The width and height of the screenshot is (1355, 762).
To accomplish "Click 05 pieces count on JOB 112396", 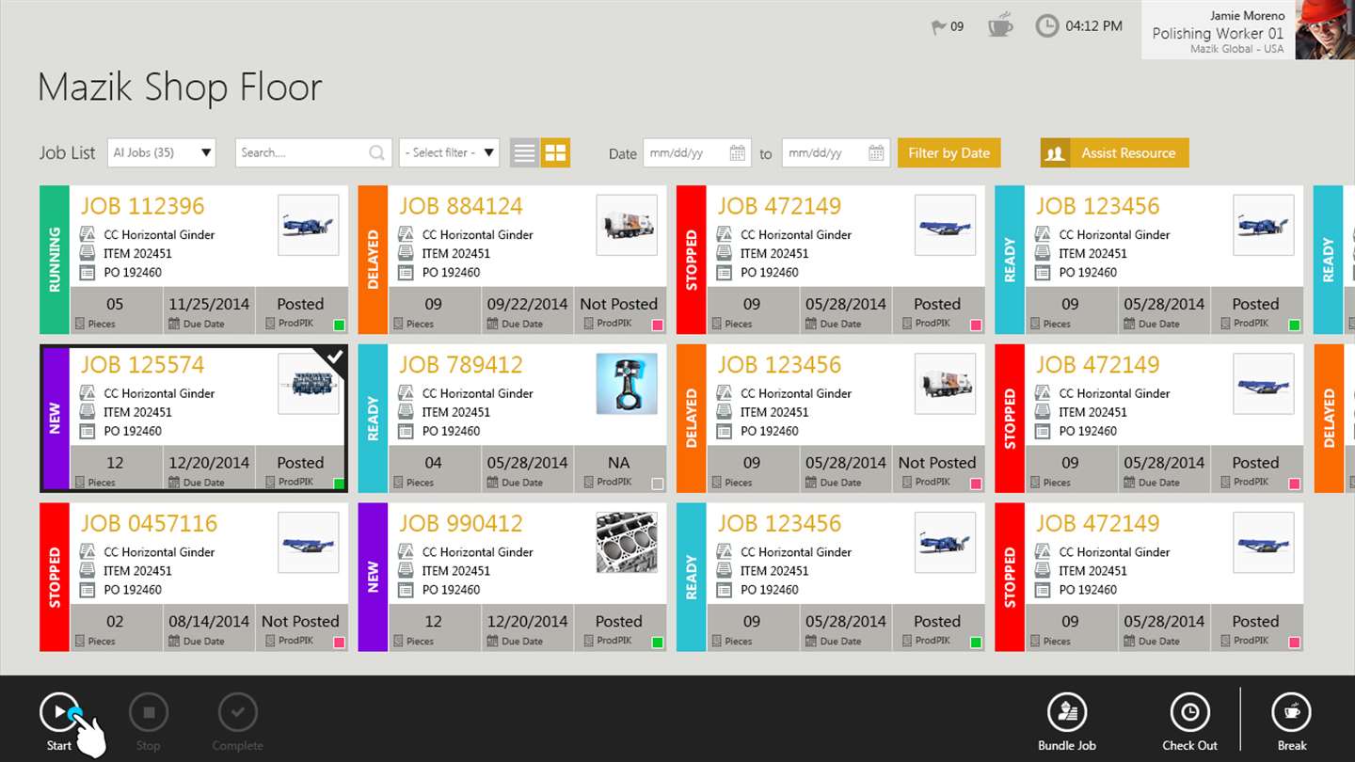I will [115, 304].
